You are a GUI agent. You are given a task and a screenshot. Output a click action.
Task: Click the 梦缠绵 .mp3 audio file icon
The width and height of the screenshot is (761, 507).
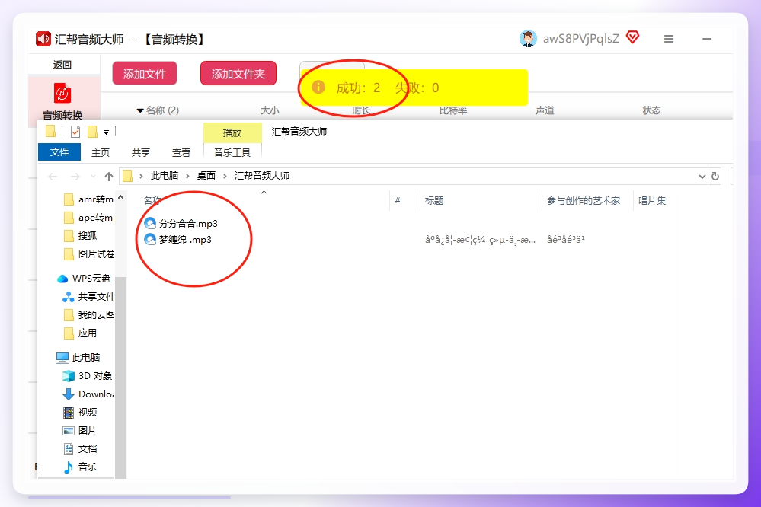click(x=151, y=239)
